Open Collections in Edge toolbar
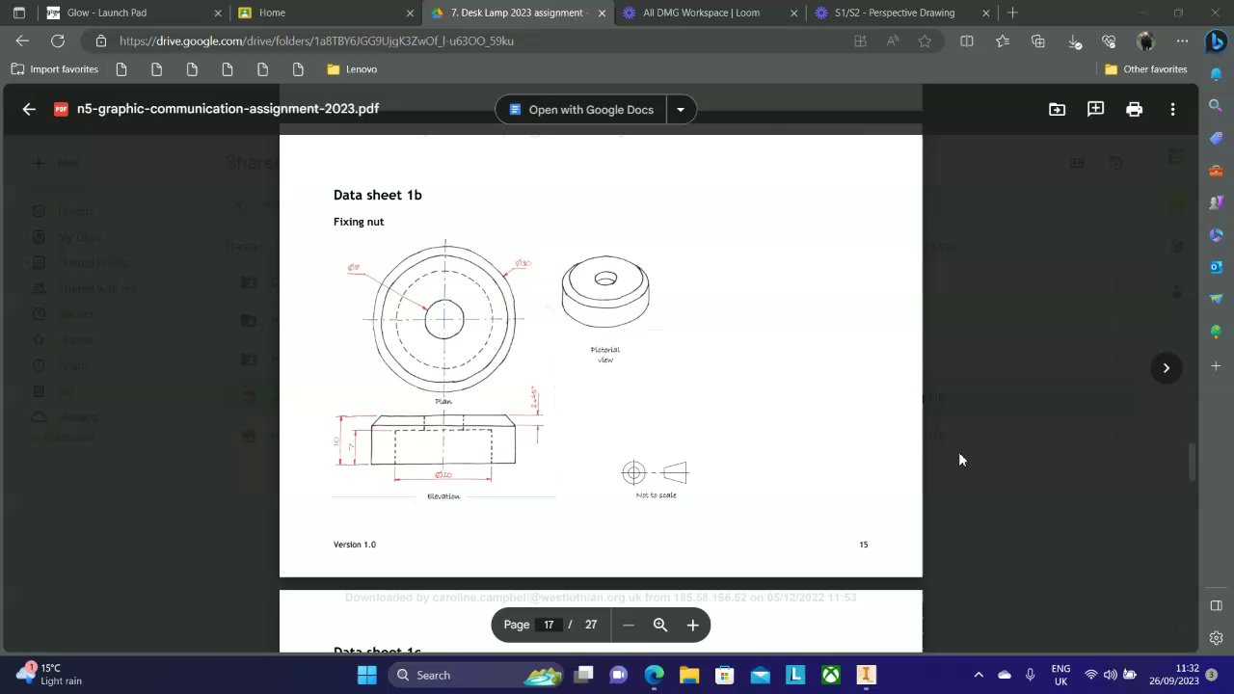The image size is (1234, 694). (x=1038, y=41)
